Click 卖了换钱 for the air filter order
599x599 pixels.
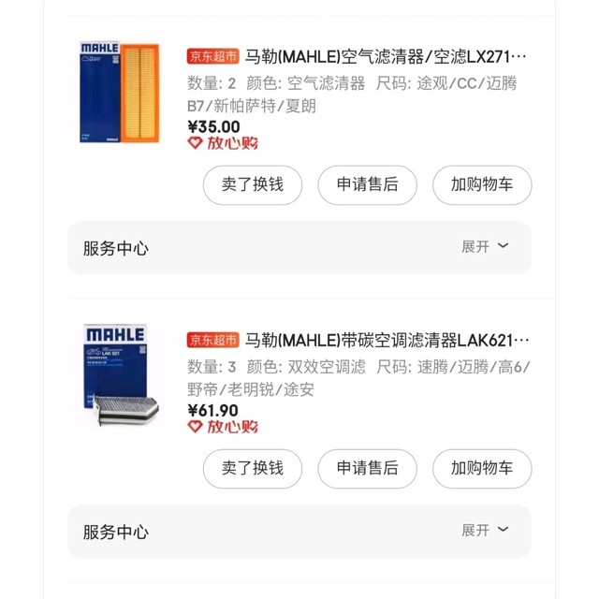pos(253,185)
